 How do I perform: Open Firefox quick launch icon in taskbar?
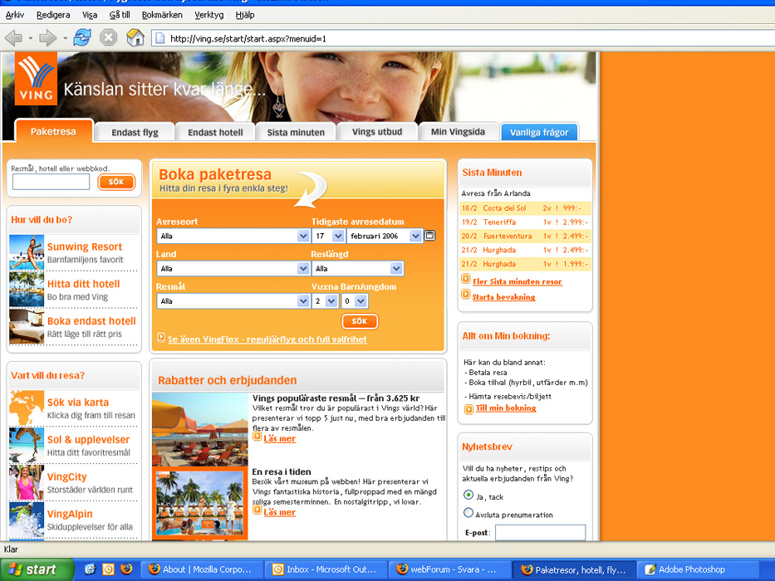click(126, 569)
